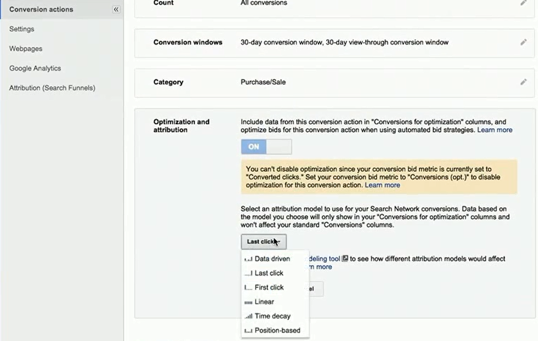Open Settings in the left sidebar

click(22, 29)
